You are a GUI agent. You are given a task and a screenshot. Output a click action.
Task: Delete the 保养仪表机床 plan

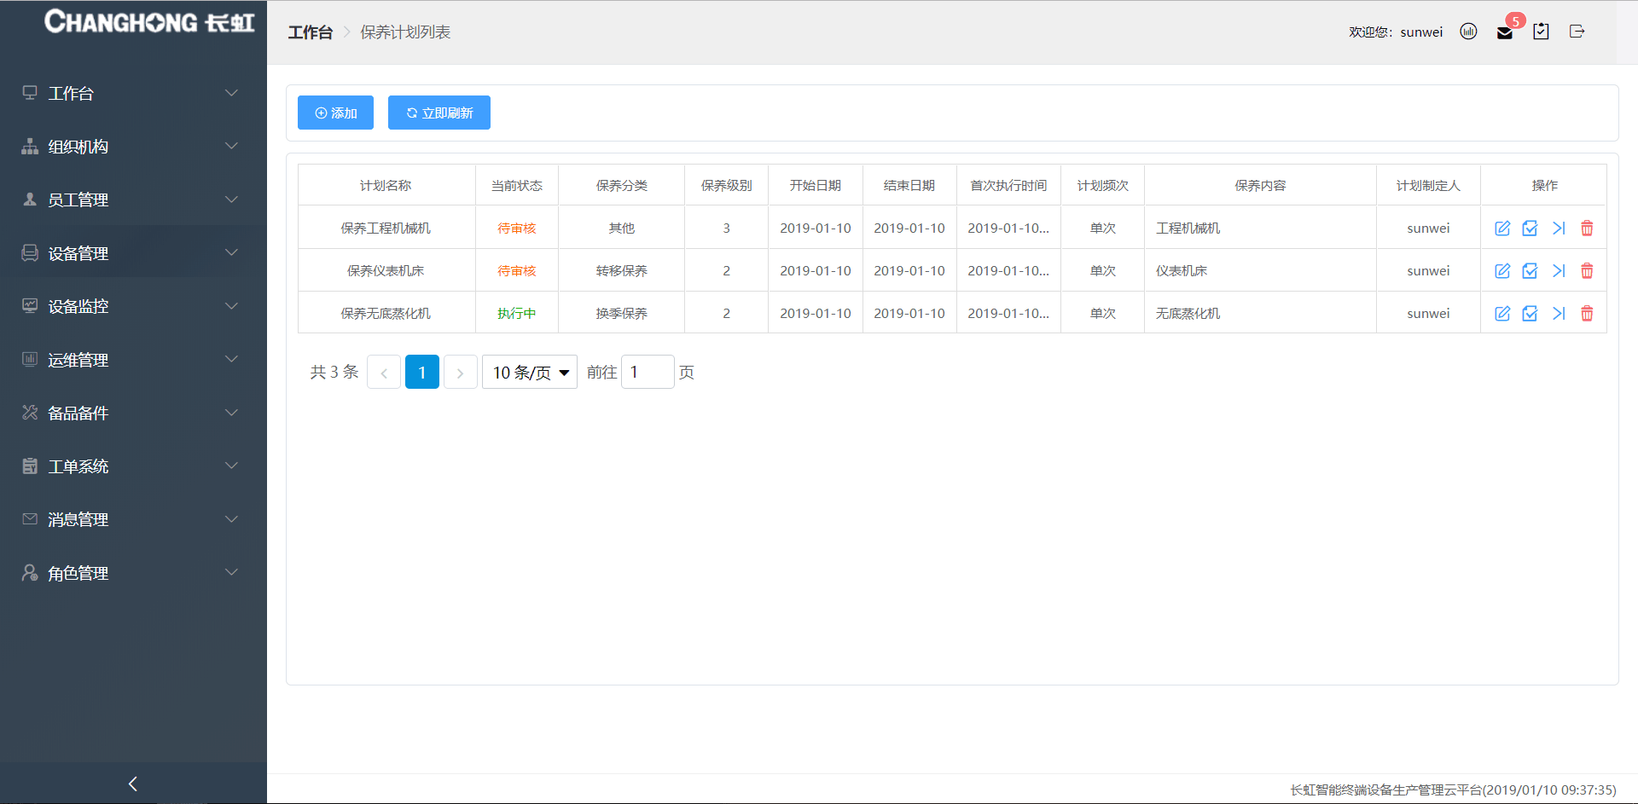1587,271
